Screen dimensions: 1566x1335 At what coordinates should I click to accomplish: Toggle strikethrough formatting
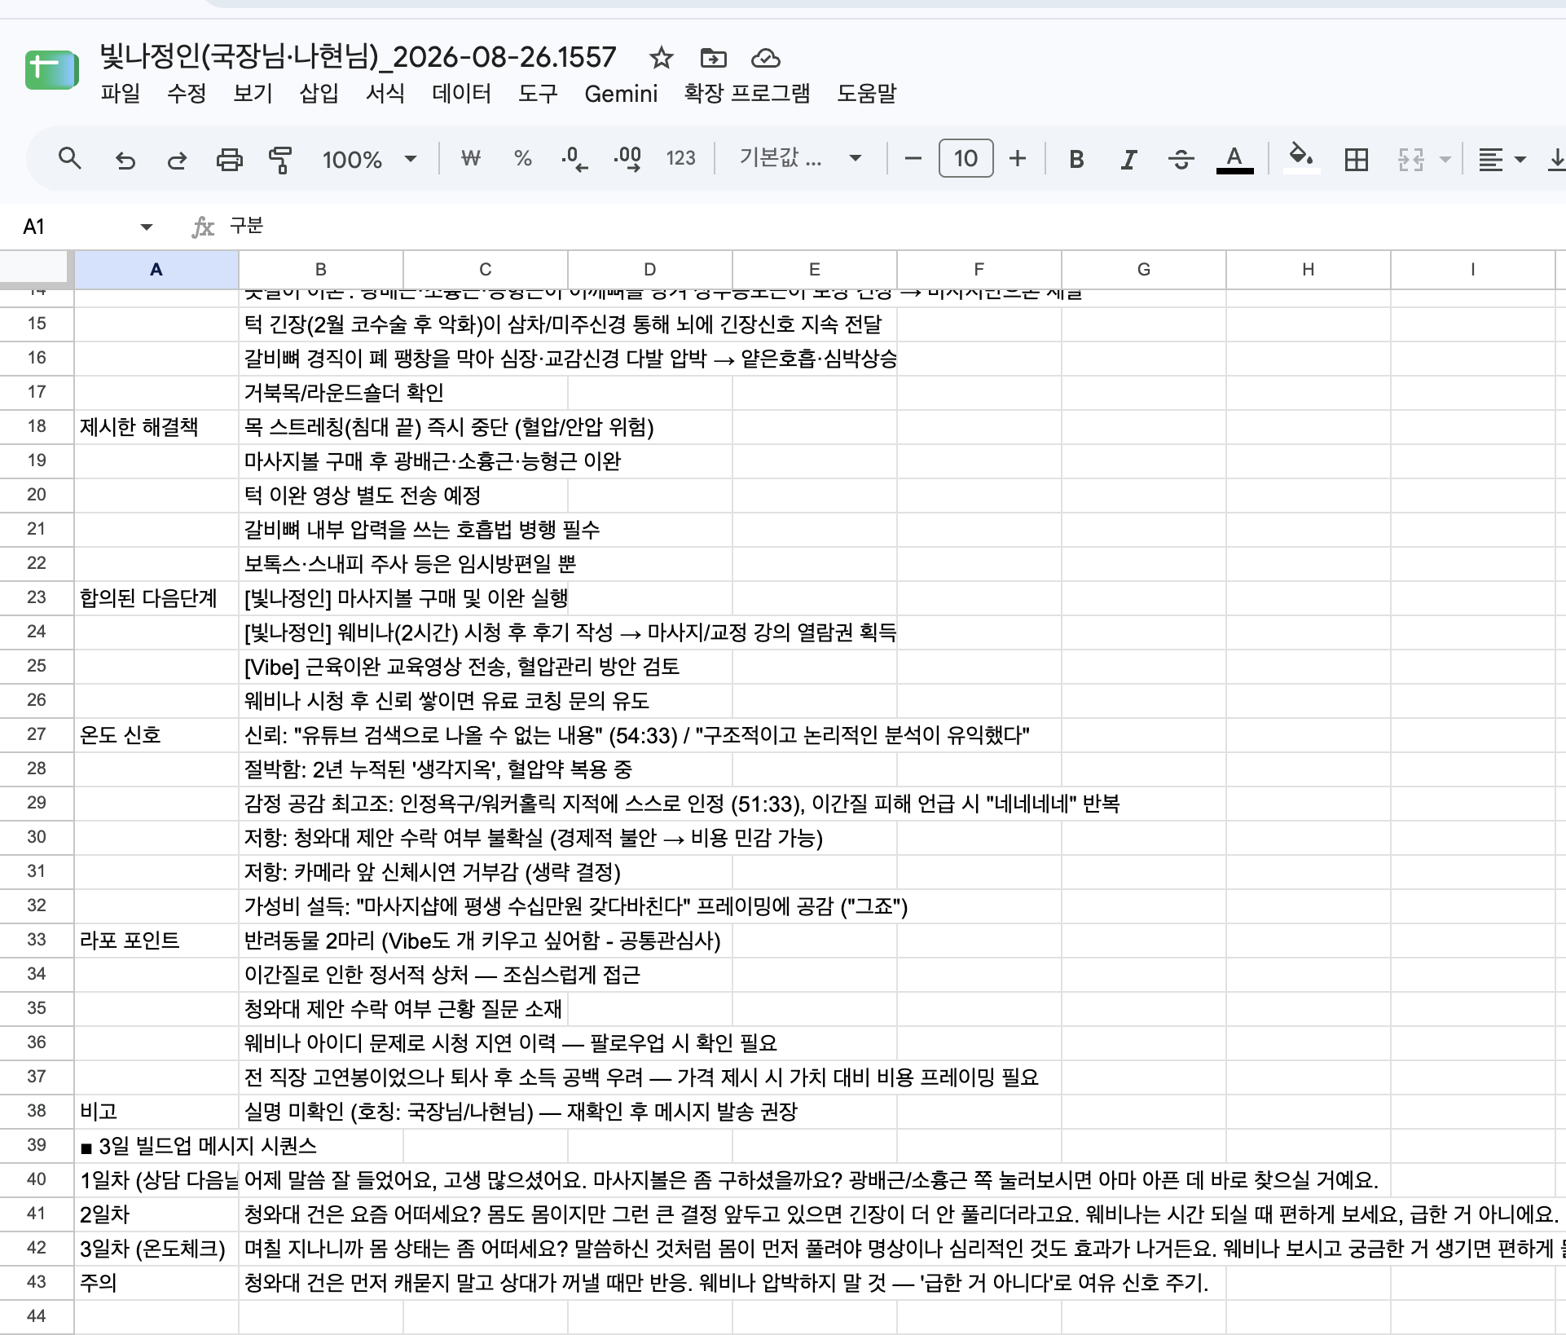click(x=1181, y=159)
